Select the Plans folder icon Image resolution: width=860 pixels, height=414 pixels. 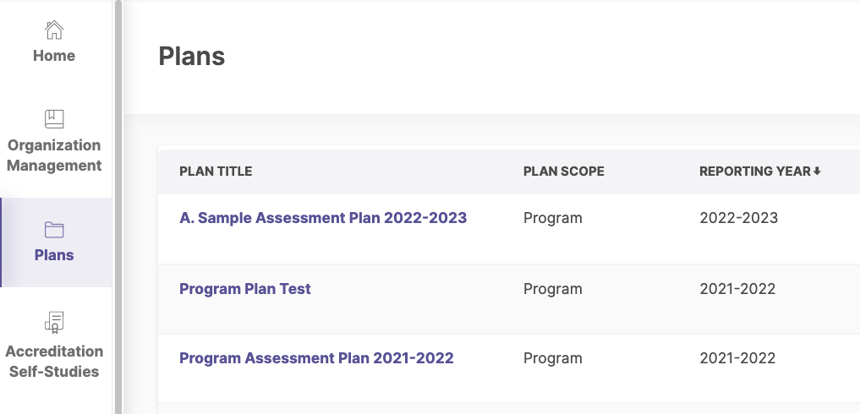(54, 229)
